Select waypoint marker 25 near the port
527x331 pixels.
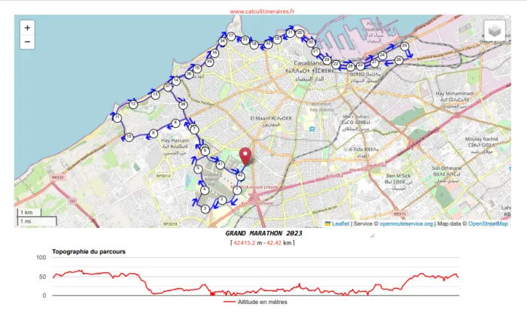(404, 47)
